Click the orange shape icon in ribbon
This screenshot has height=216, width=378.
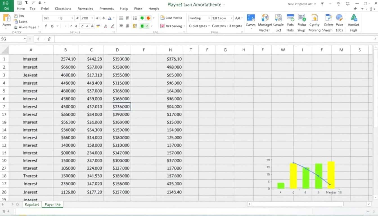pos(148,18)
